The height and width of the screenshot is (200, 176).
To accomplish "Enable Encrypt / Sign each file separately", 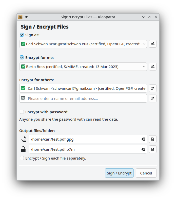I will point(22,158).
